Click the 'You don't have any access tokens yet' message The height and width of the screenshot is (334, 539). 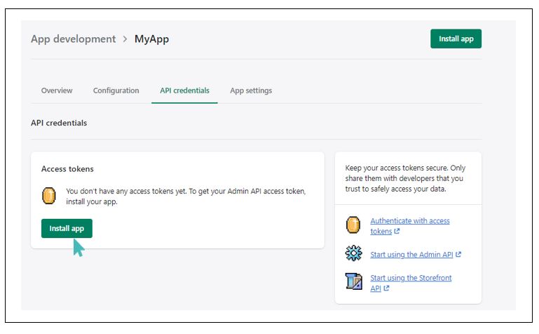(186, 196)
